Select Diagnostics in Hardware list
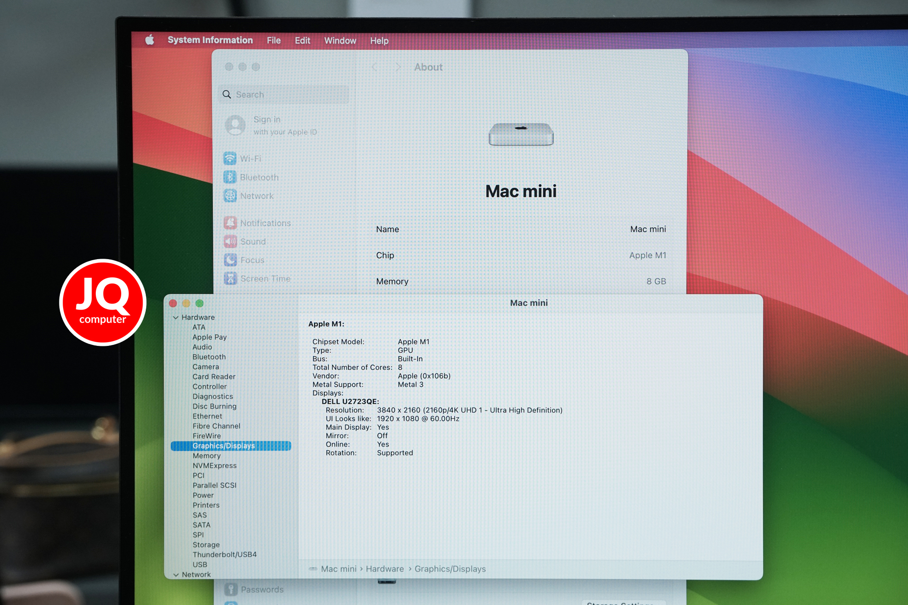The height and width of the screenshot is (605, 908). click(x=212, y=397)
